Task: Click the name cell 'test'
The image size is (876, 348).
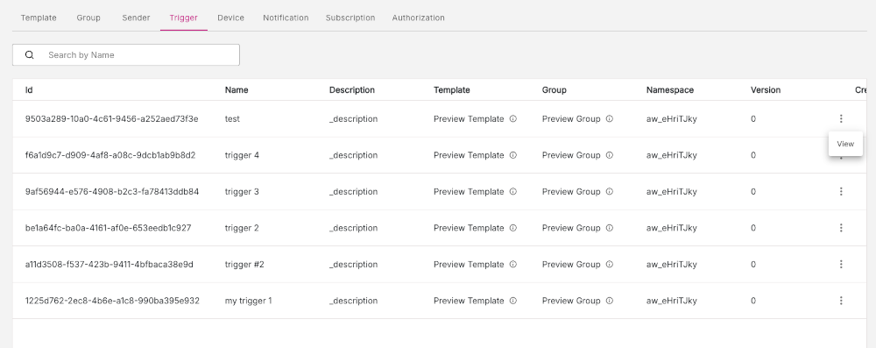Action: (x=232, y=118)
